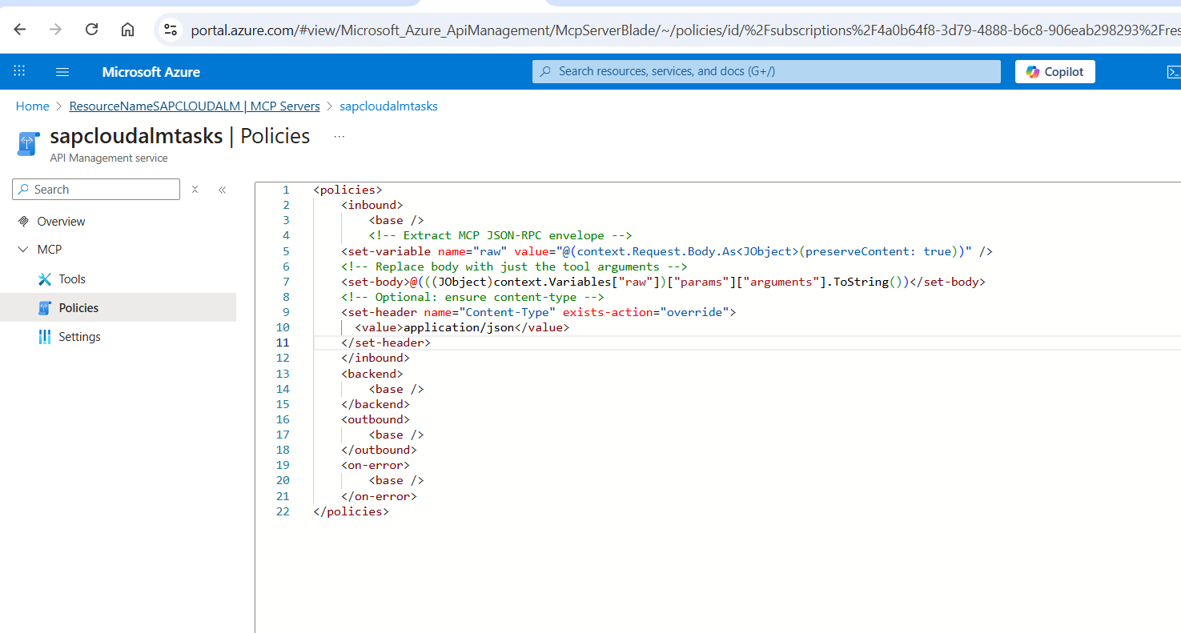The width and height of the screenshot is (1181, 633).
Task: Click the browser forward arrow
Action: (x=55, y=30)
